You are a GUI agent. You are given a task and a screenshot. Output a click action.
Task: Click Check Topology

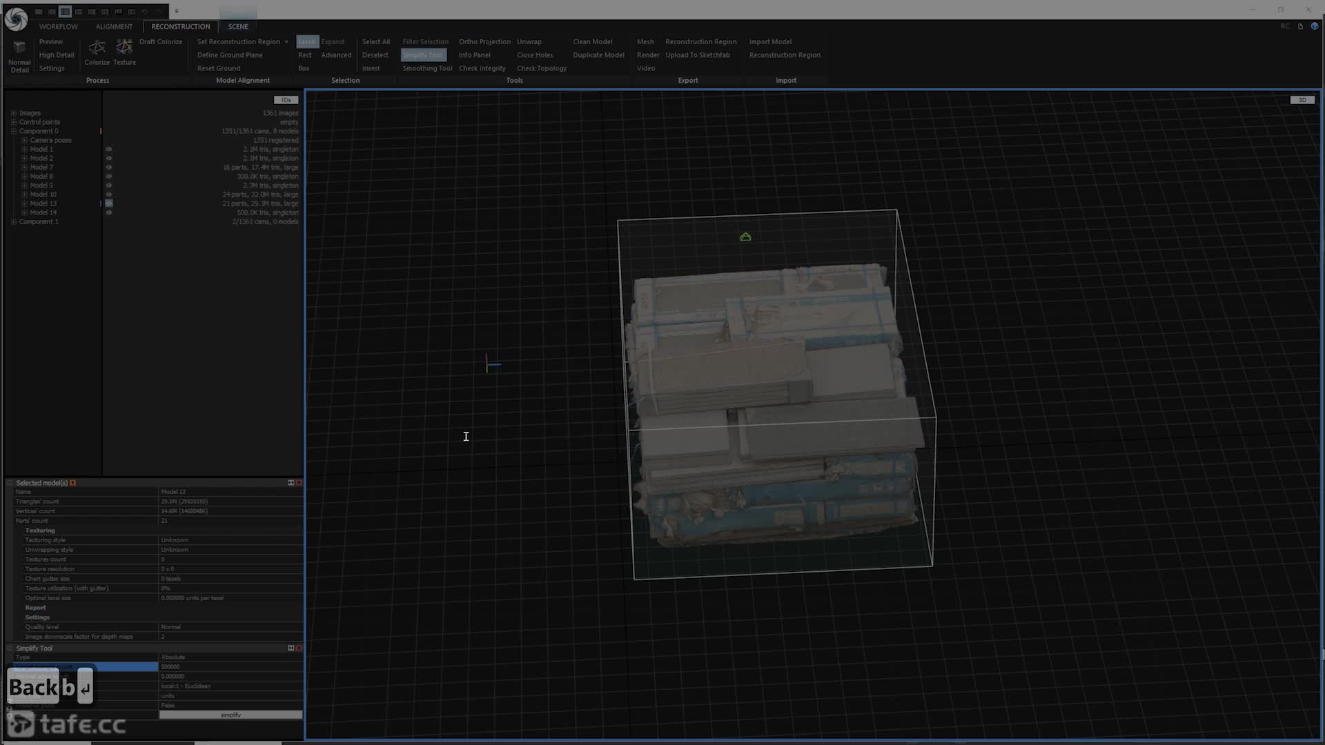pyautogui.click(x=542, y=68)
